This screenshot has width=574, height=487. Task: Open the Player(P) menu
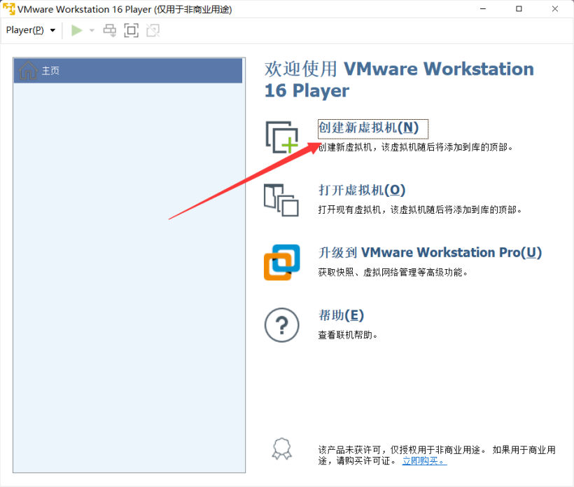tap(30, 30)
